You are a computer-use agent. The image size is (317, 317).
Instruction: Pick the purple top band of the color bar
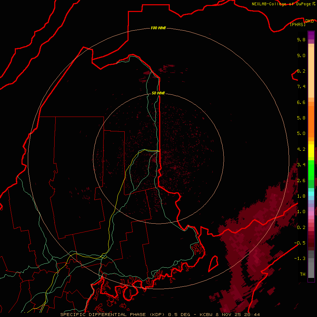(311, 36)
